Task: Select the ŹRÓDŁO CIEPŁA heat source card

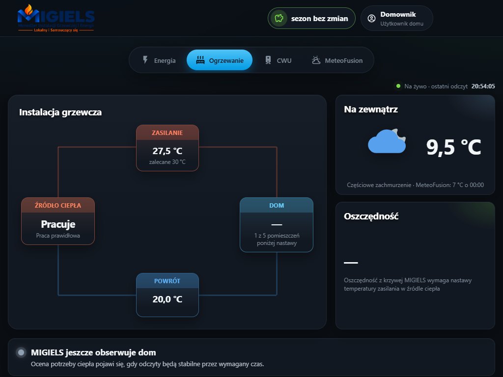Action: [58, 221]
